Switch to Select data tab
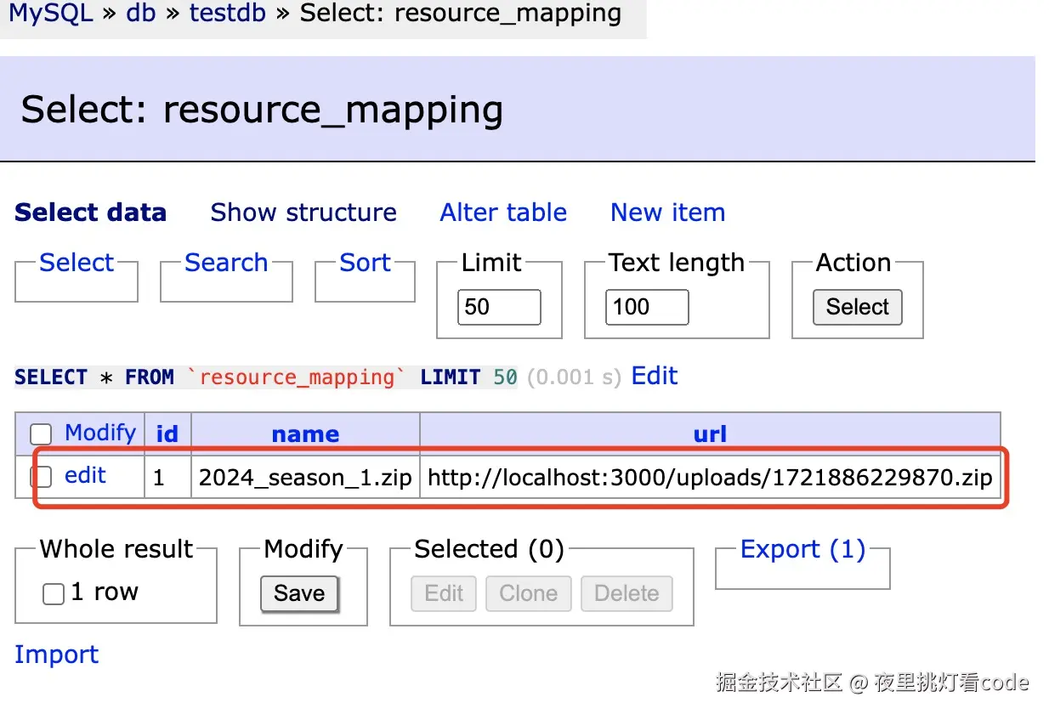Viewport: 1049px width, 714px height. [90, 212]
